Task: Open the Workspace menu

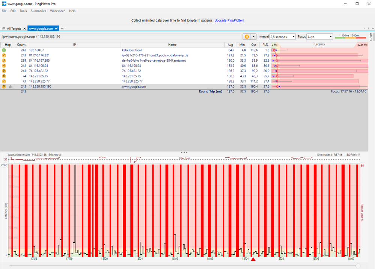Action: [57, 11]
